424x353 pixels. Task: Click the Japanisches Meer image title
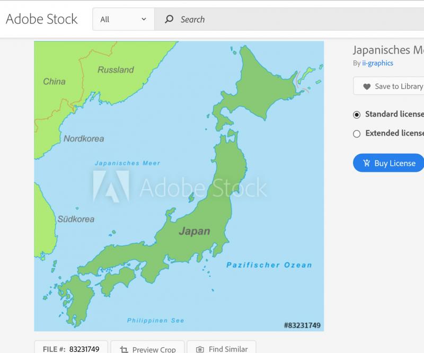[x=388, y=50]
